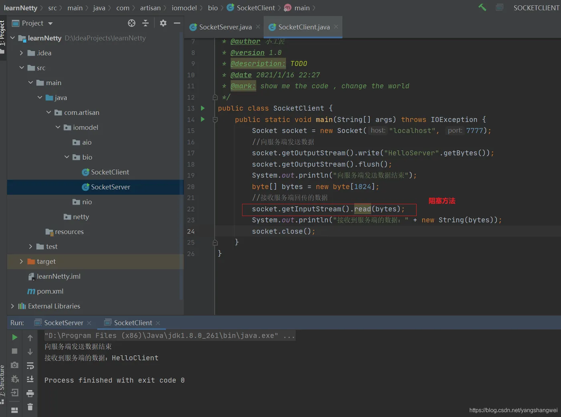
Task: Rerun the program with green play button
Action: pos(14,337)
